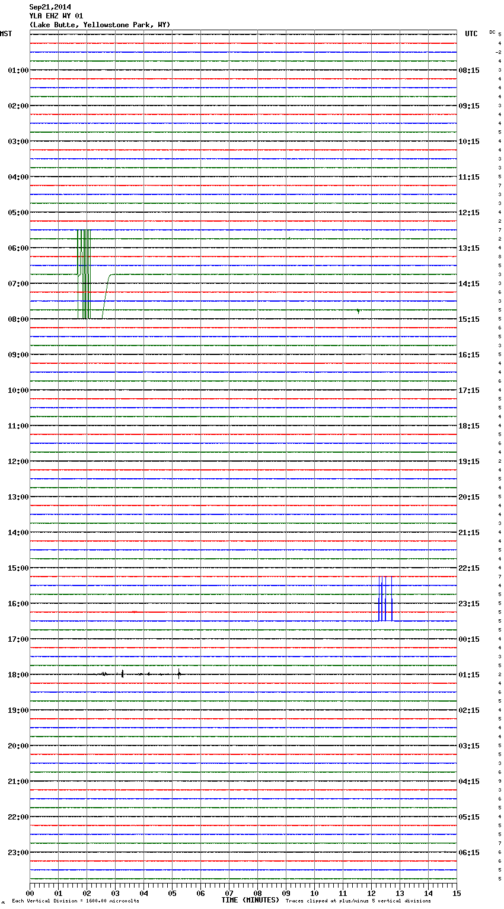Click the 00:15 UTC time label
504x909 pixels.
click(469, 639)
